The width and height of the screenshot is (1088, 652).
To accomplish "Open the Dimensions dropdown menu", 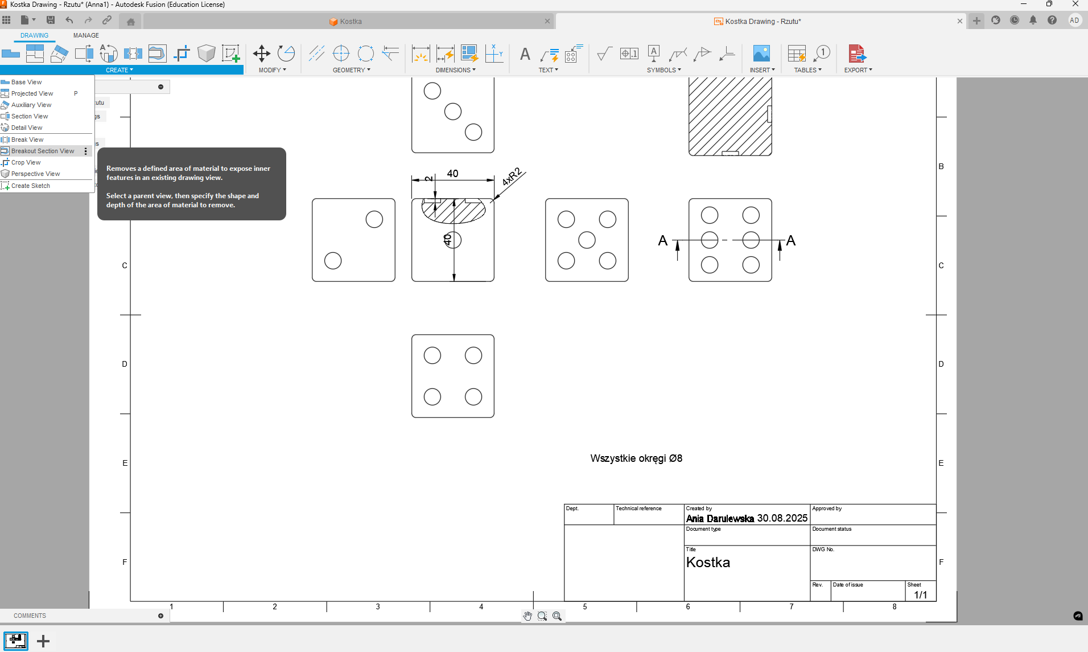I will [455, 70].
